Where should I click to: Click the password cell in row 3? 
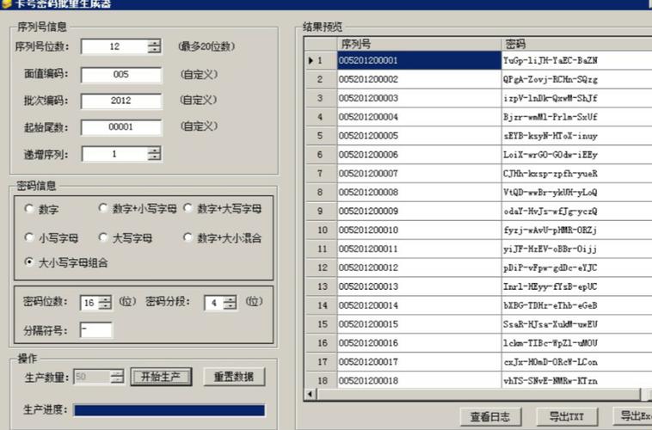click(577, 98)
